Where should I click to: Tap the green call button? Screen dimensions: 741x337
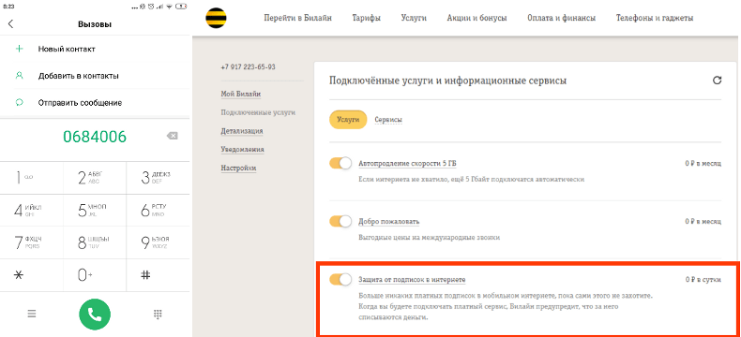coord(95,315)
